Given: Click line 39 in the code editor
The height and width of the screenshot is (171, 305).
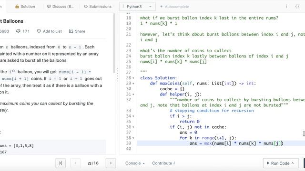Looking at the screenshot, I should pyautogui.click(x=221, y=143).
